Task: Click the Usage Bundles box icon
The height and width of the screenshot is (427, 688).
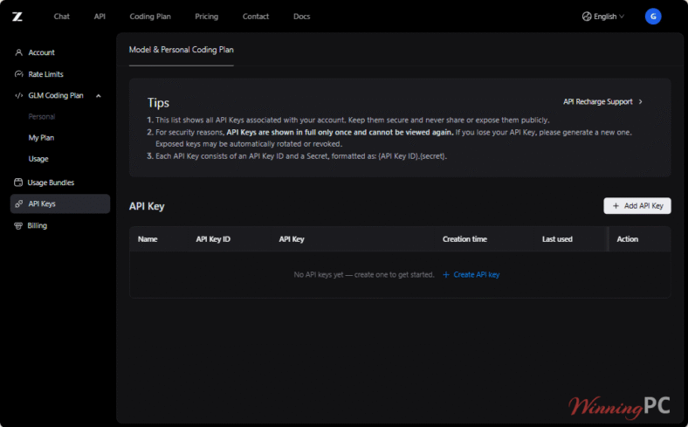Action: click(18, 183)
